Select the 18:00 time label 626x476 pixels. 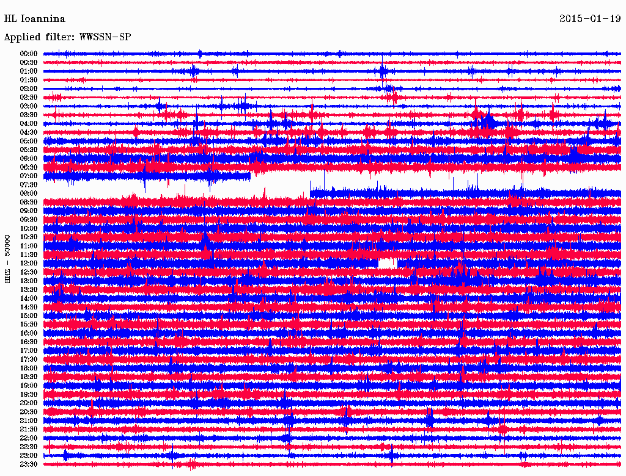click(x=29, y=368)
